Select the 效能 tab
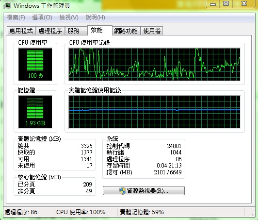Screen dimensions: 258x220 tap(100, 30)
